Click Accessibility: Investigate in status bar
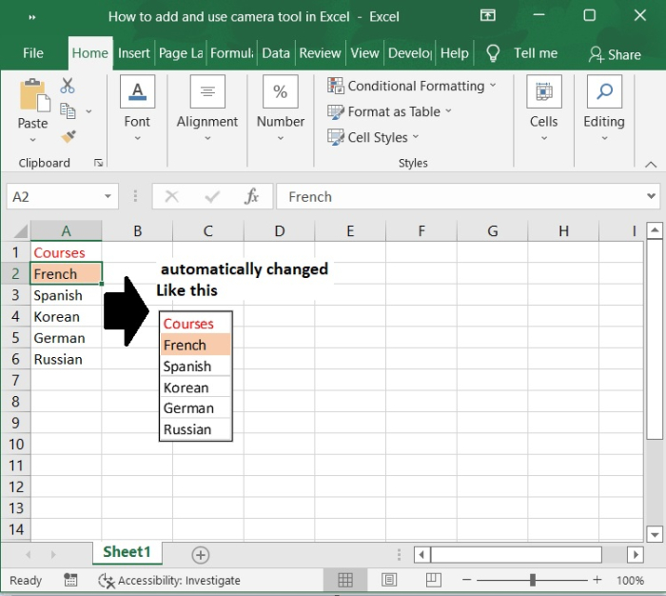 coord(169,580)
